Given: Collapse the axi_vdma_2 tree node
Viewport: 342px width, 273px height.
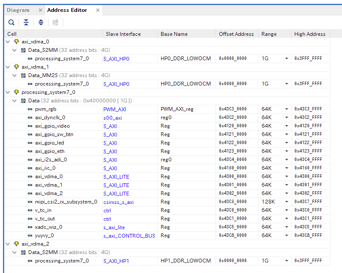Looking at the screenshot, I should click(x=8, y=244).
